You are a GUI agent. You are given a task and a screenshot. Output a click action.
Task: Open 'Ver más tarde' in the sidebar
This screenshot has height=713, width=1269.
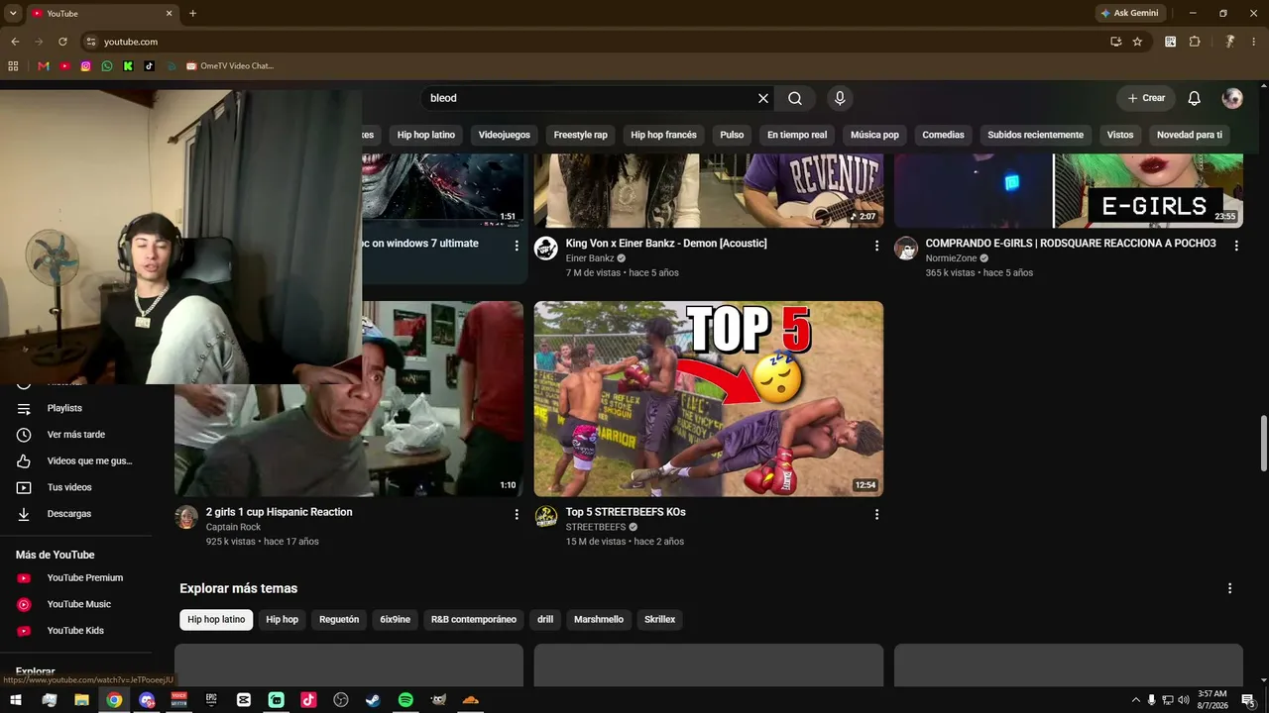tap(76, 435)
